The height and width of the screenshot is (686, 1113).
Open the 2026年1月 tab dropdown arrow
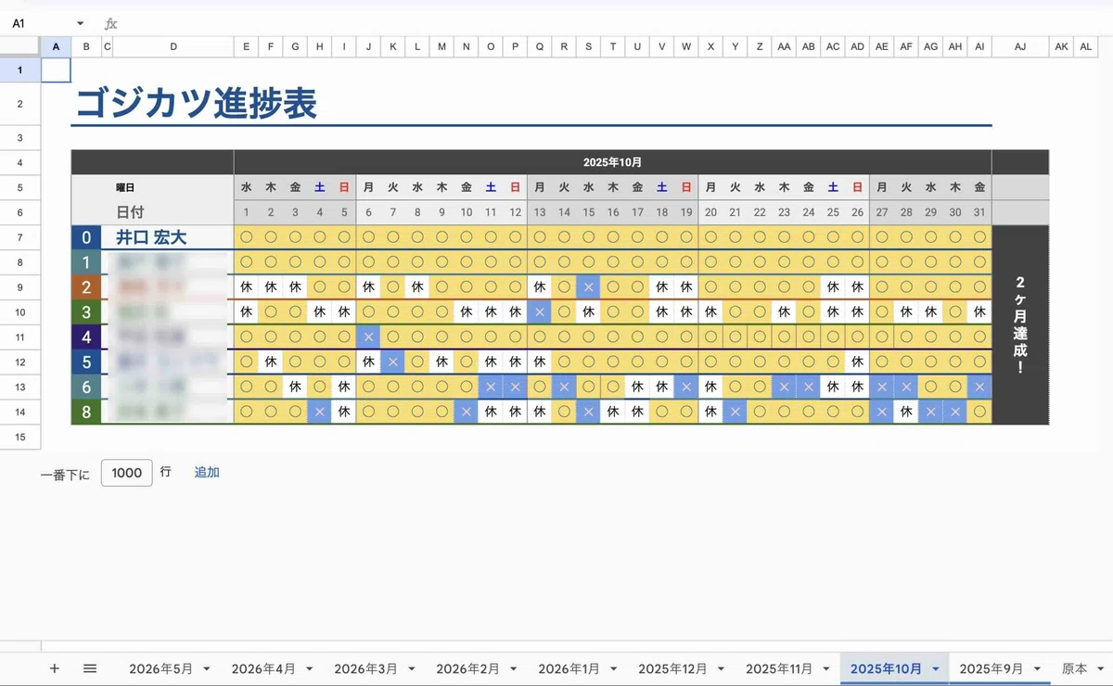point(613,669)
